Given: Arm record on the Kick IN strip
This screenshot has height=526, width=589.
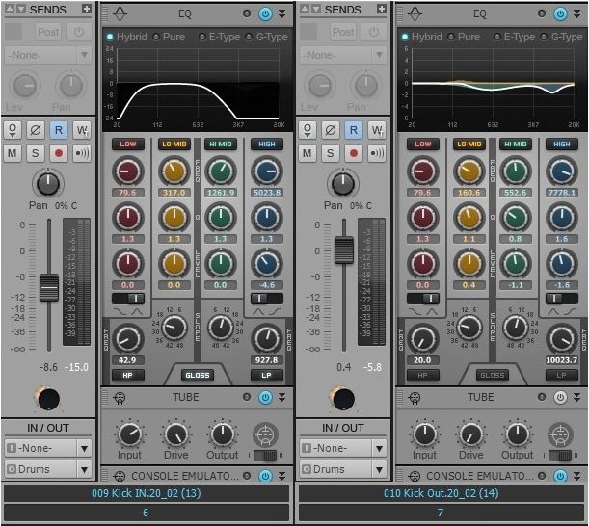Looking at the screenshot, I should pos(59,153).
